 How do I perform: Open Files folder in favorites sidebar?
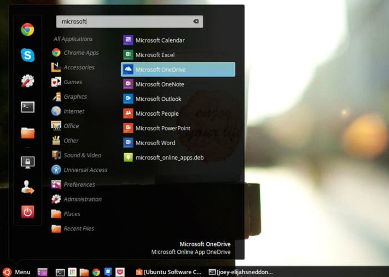[x=28, y=133]
